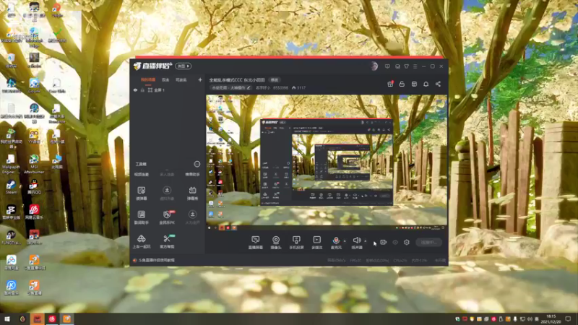Image resolution: width=578 pixels, height=325 pixels.
Task: Click the heat value 3117
Action: 299,87
